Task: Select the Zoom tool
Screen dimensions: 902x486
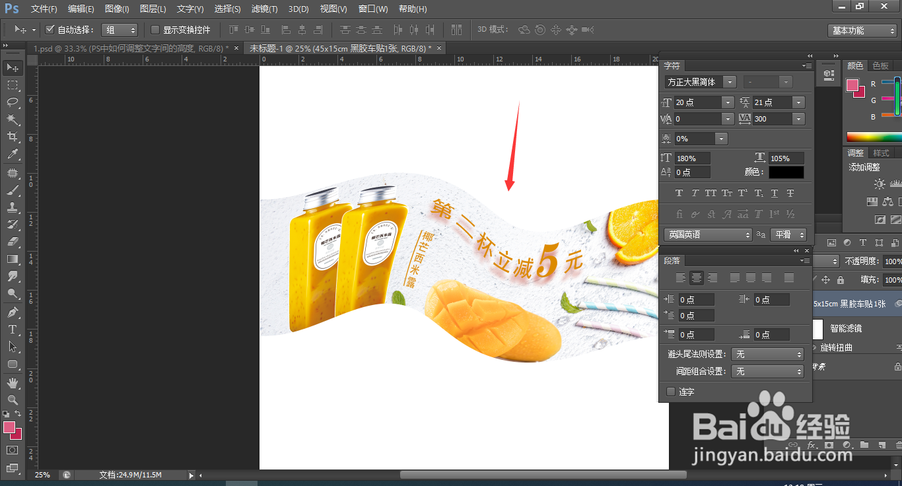Action: pos(12,399)
